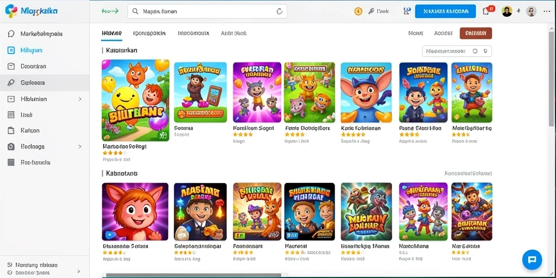Click the blue chat bubble icon

[x=532, y=260]
